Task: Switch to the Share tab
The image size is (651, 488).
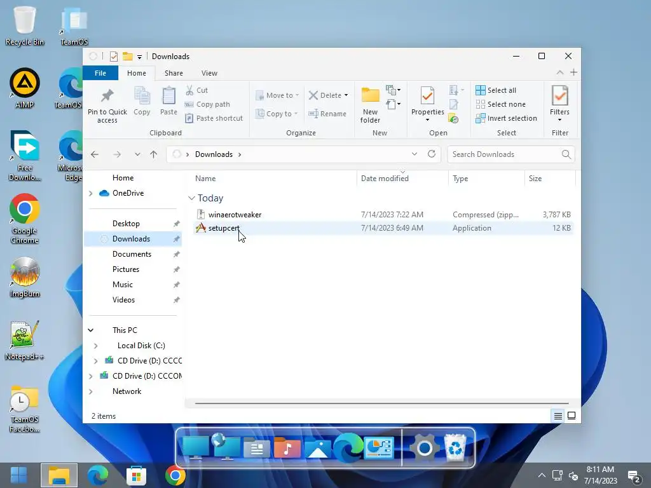Action: (x=174, y=73)
